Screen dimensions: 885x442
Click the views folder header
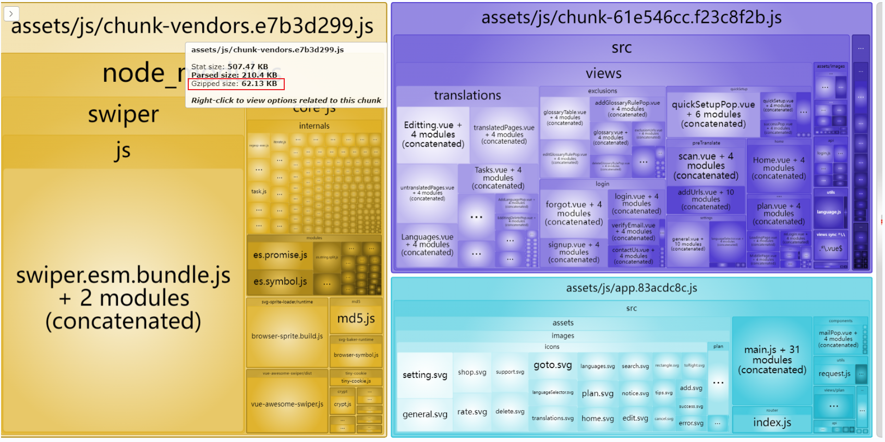603,73
